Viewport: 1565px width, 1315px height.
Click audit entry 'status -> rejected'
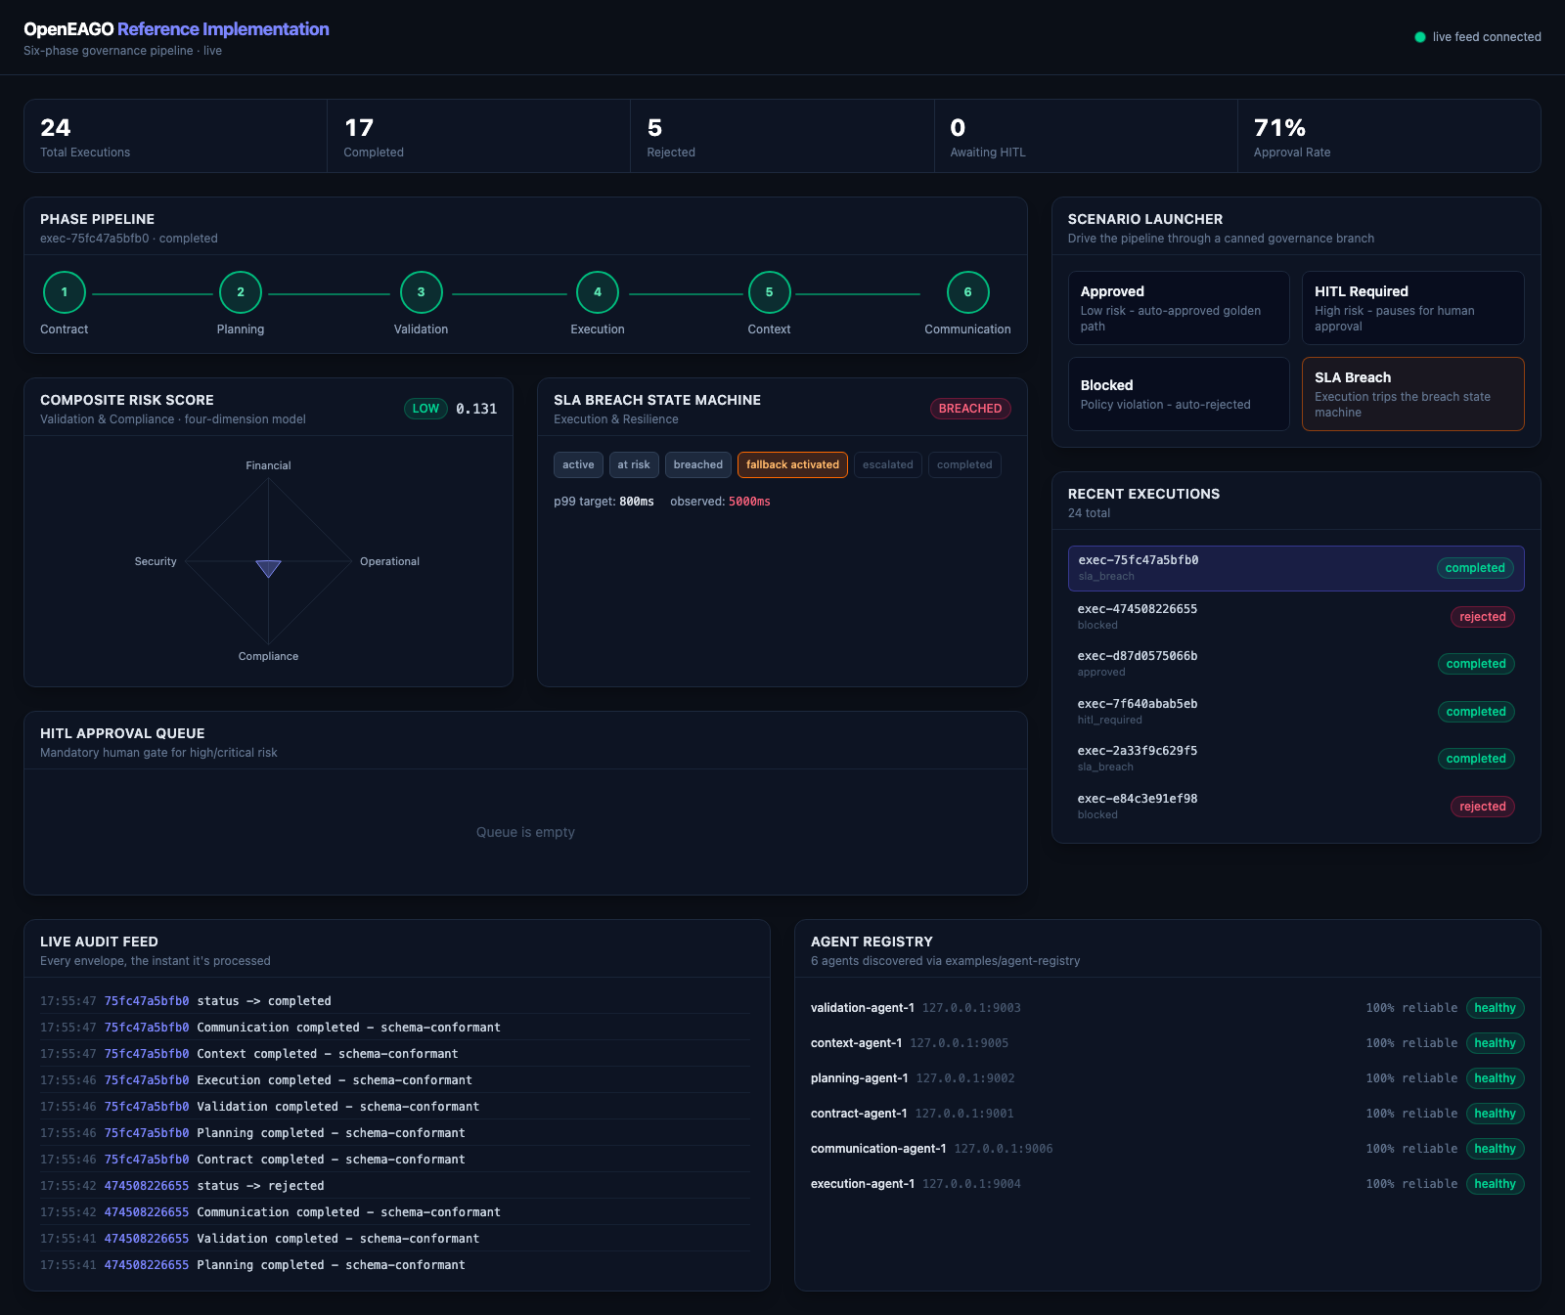coord(396,1186)
